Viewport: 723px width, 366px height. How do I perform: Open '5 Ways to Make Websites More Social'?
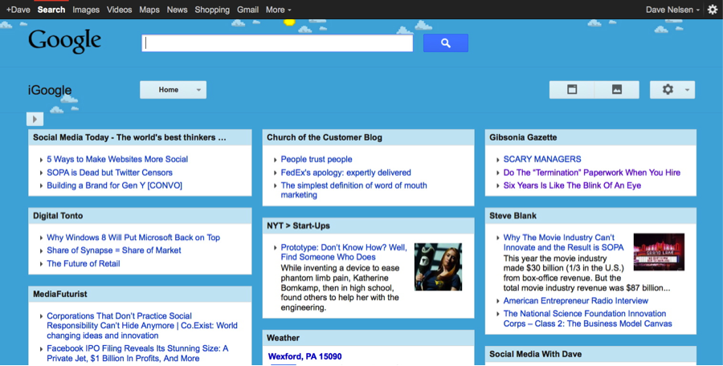pos(117,159)
